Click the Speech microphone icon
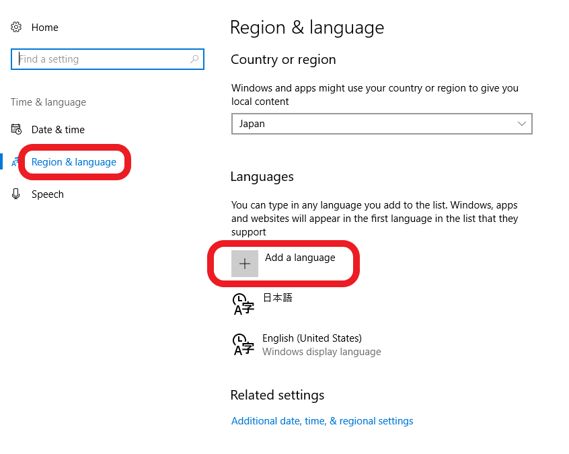 (x=15, y=194)
